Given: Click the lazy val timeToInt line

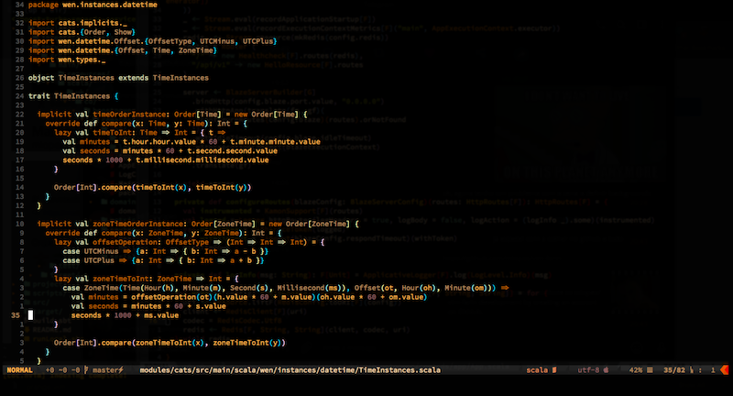Looking at the screenshot, I should (x=140, y=132).
